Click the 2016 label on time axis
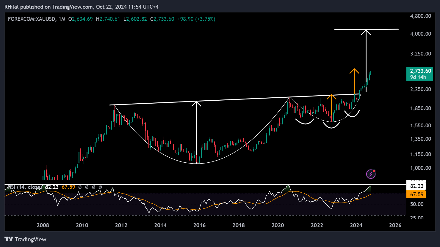Image resolution: width=440 pixels, height=247 pixels. (x=200, y=225)
